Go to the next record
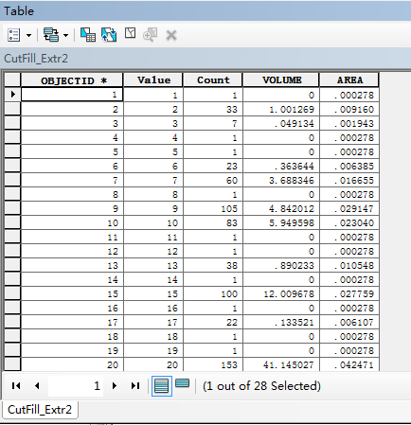Screen dimensions: 411x425 pyautogui.click(x=115, y=385)
